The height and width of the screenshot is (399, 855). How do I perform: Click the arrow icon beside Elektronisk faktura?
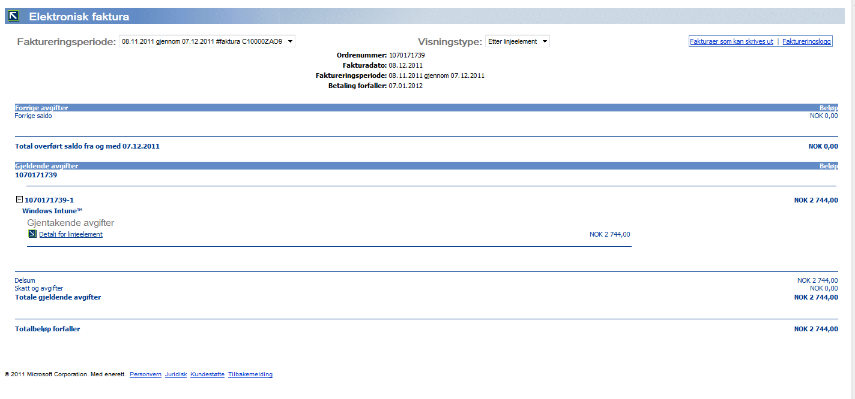tap(14, 17)
